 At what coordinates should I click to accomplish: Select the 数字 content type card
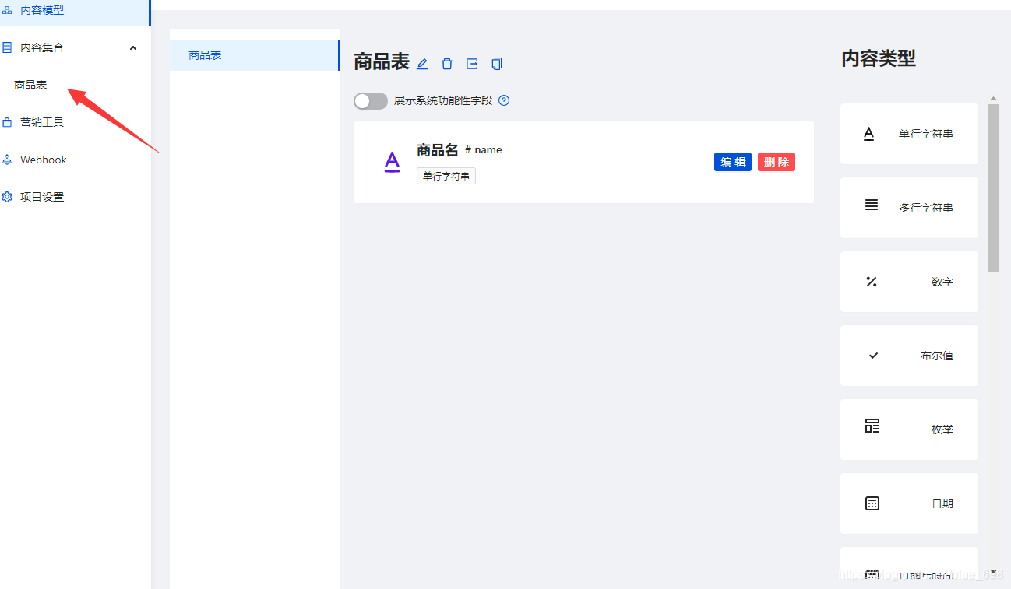pyautogui.click(x=909, y=282)
